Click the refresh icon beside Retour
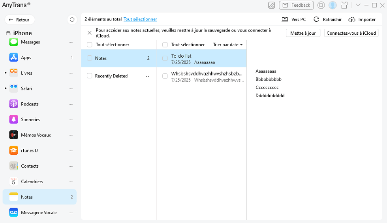 (72, 20)
